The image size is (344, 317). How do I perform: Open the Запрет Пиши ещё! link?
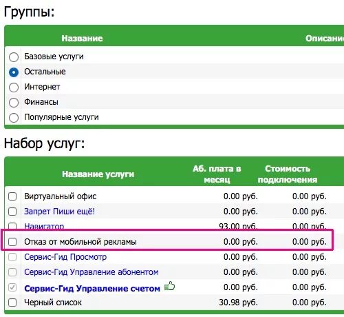click(x=59, y=212)
